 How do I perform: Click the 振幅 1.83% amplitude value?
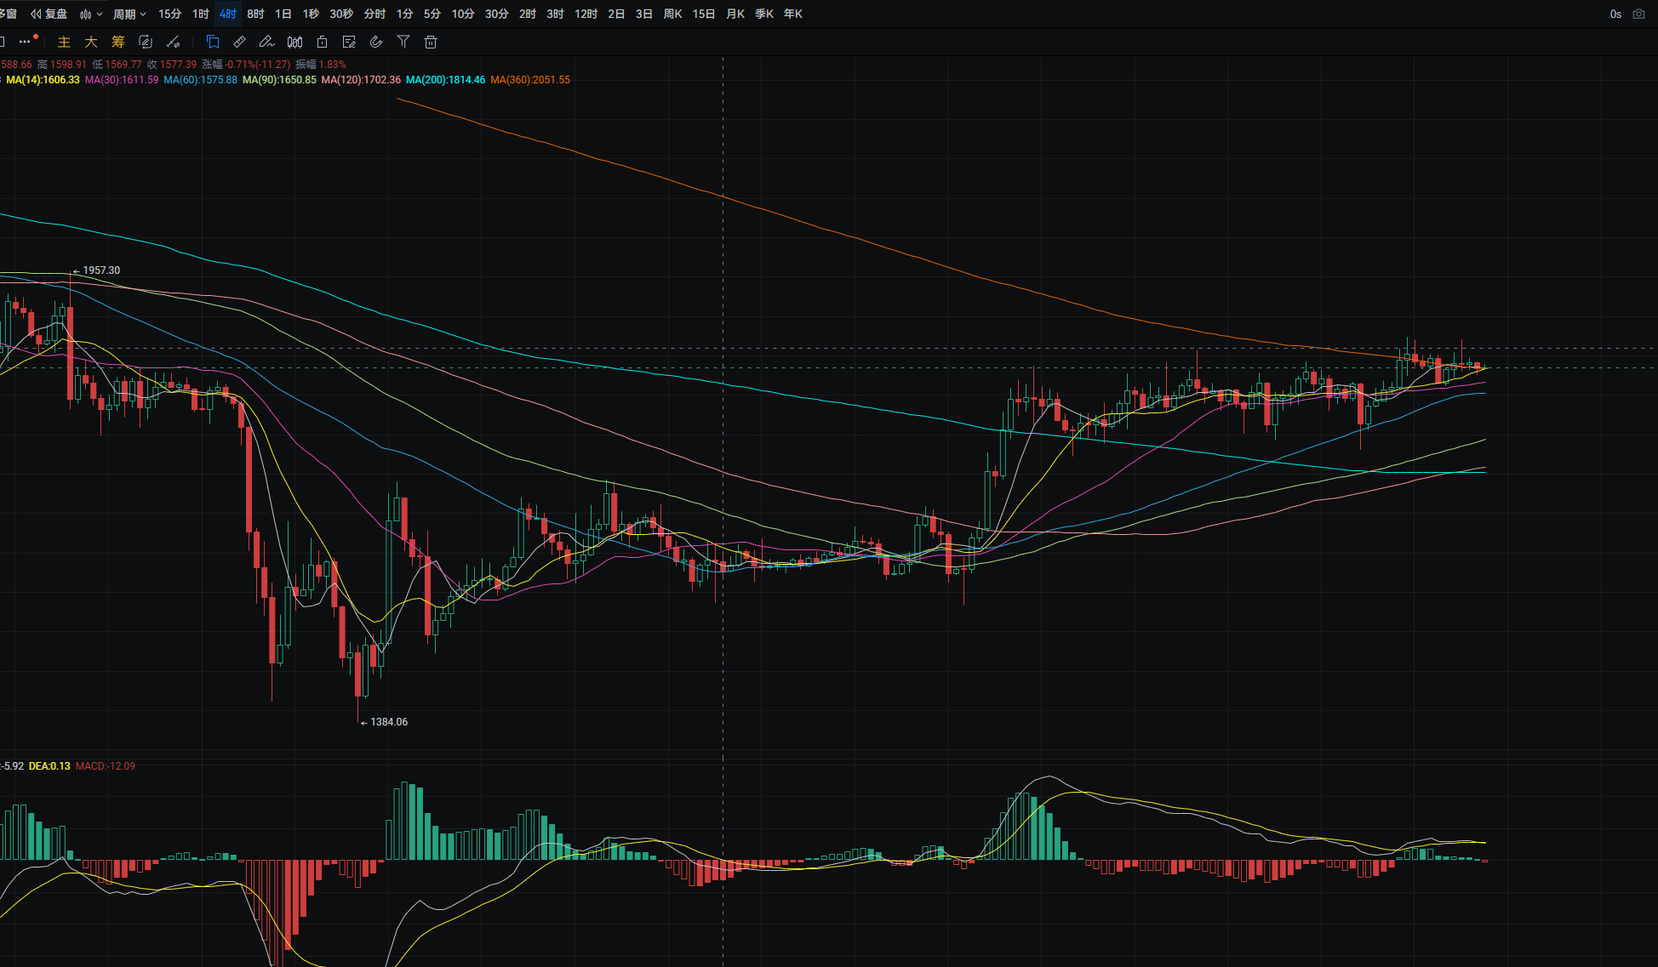(321, 65)
